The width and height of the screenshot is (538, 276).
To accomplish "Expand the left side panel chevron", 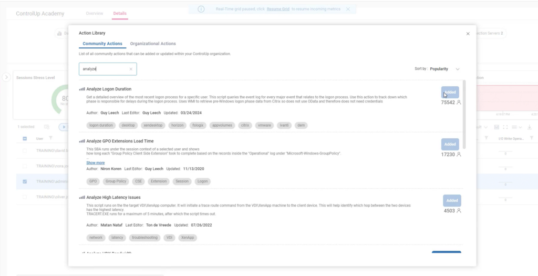I will click(x=6, y=77).
